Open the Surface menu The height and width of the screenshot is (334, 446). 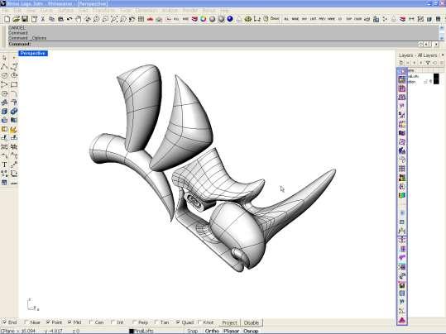click(x=65, y=10)
